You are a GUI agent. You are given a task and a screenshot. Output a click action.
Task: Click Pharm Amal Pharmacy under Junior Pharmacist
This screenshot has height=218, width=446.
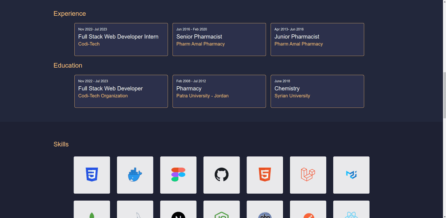[x=299, y=44]
